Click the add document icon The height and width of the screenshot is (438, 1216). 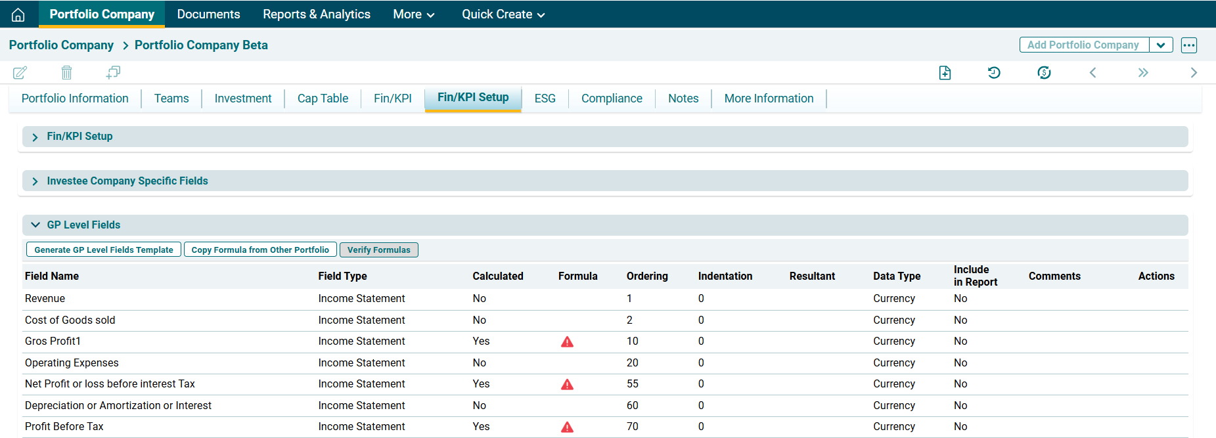tap(945, 73)
